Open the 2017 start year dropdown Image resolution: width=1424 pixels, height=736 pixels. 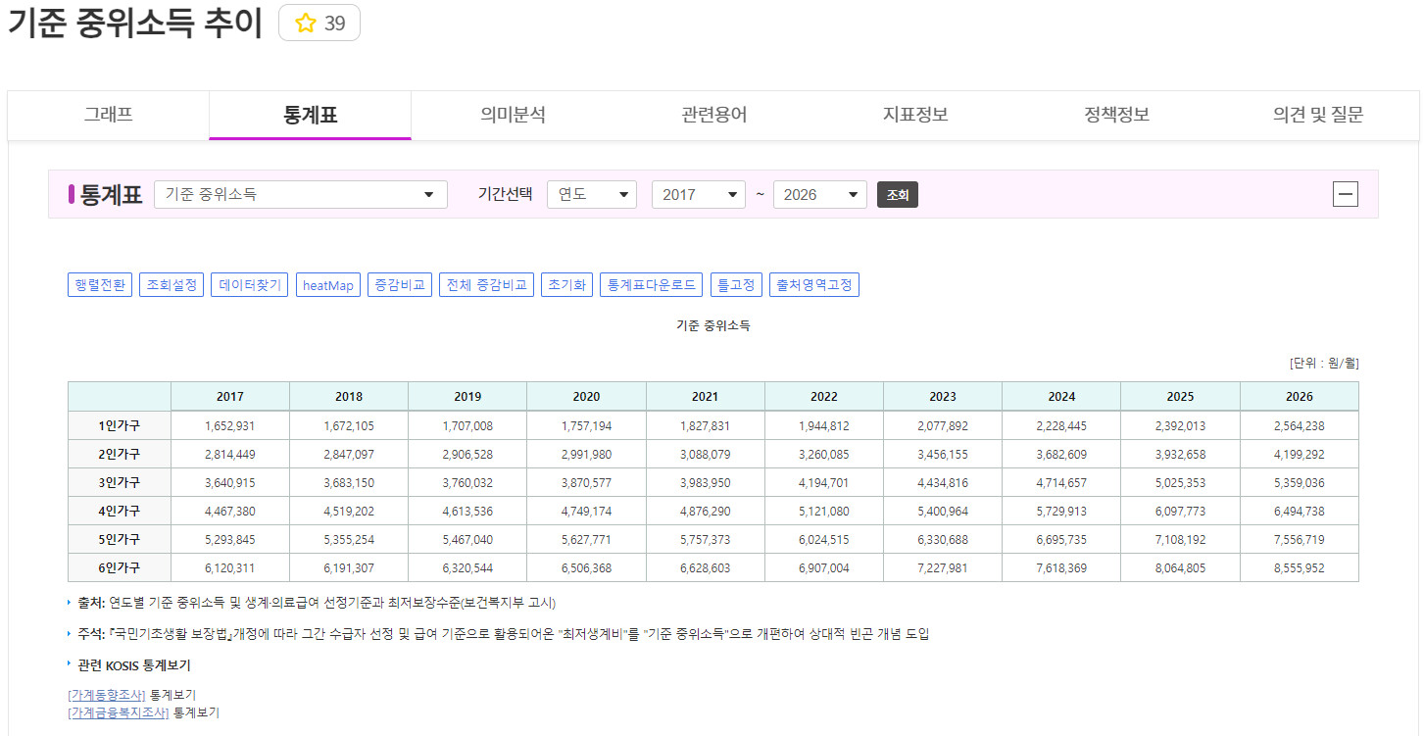click(x=698, y=194)
